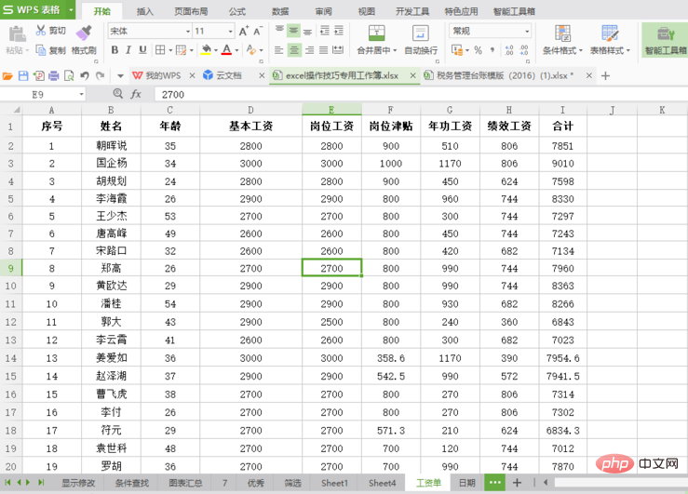This screenshot has width=688, height=494.
Task: Click the Cut (剪切) scissors icon
Action: click(x=41, y=31)
